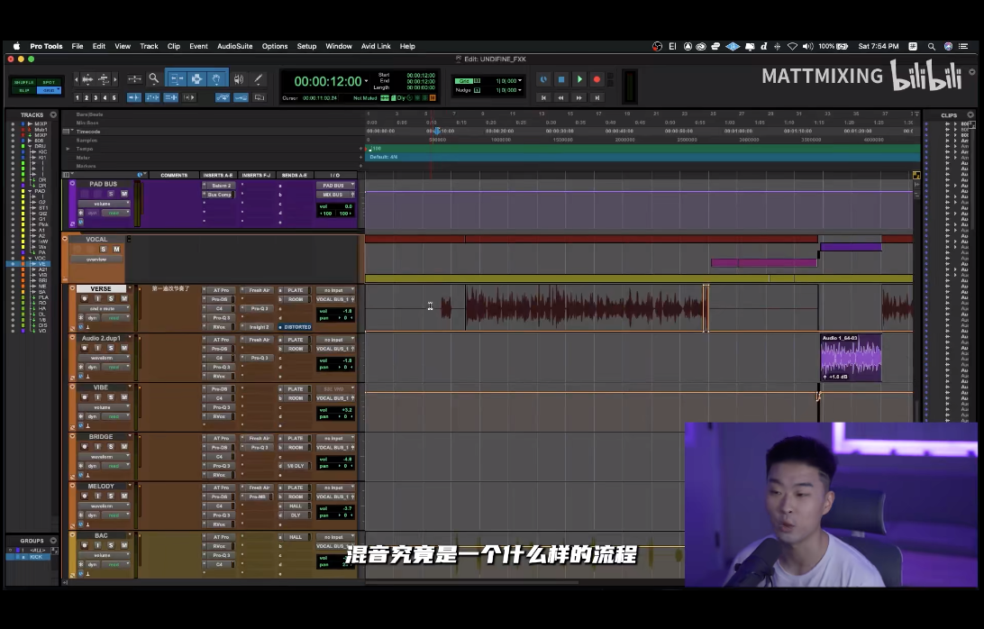Toggle Tab to Transients button

point(133,97)
